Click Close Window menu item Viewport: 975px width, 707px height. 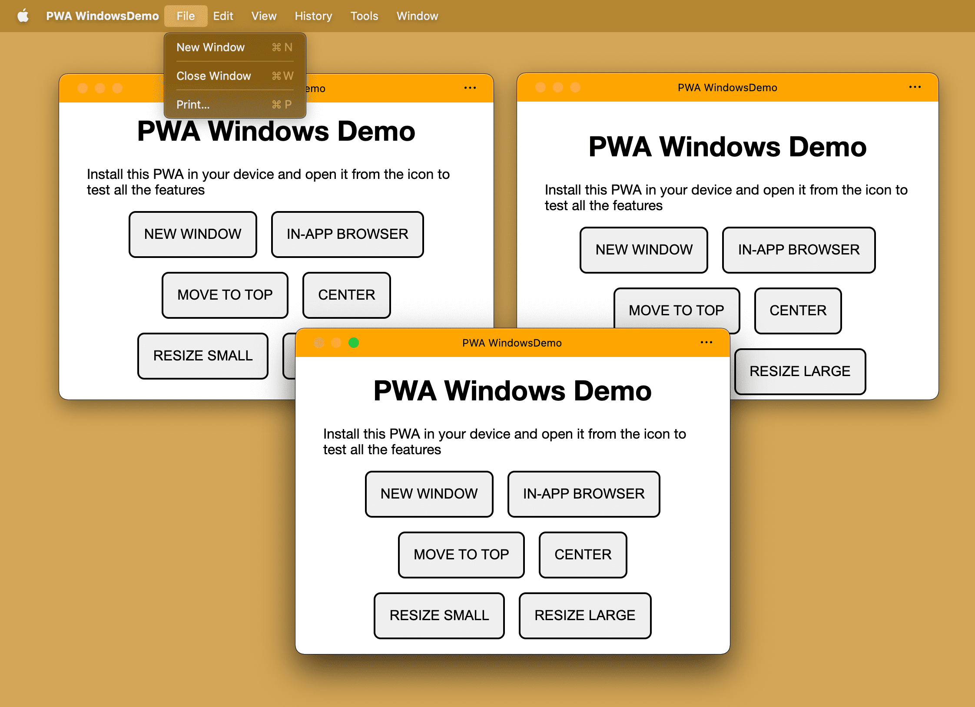coord(215,76)
